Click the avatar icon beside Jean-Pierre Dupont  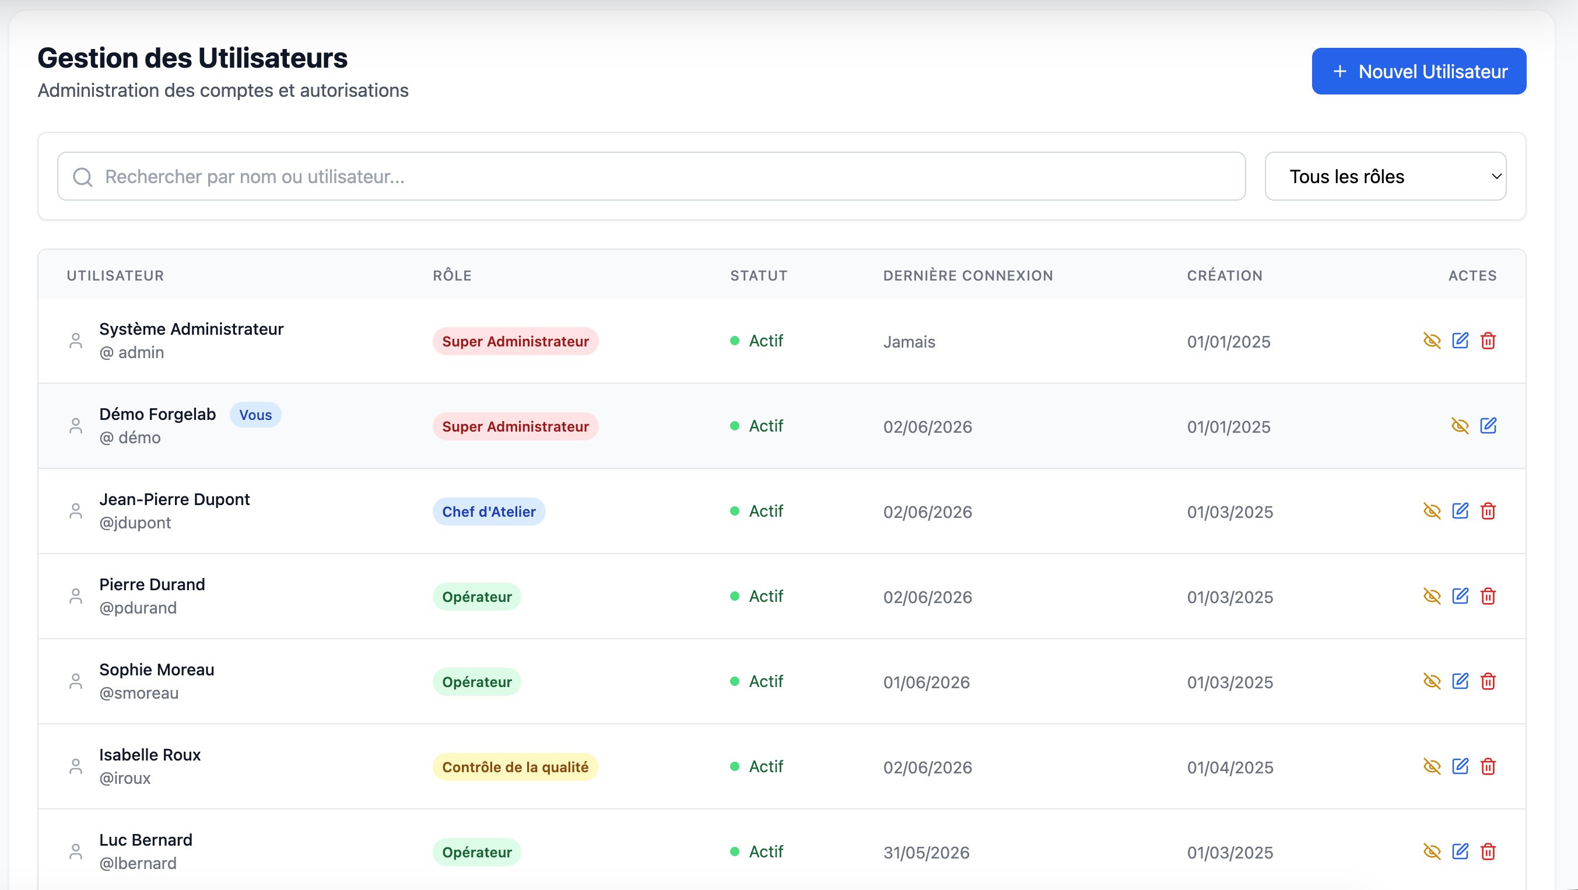76,511
